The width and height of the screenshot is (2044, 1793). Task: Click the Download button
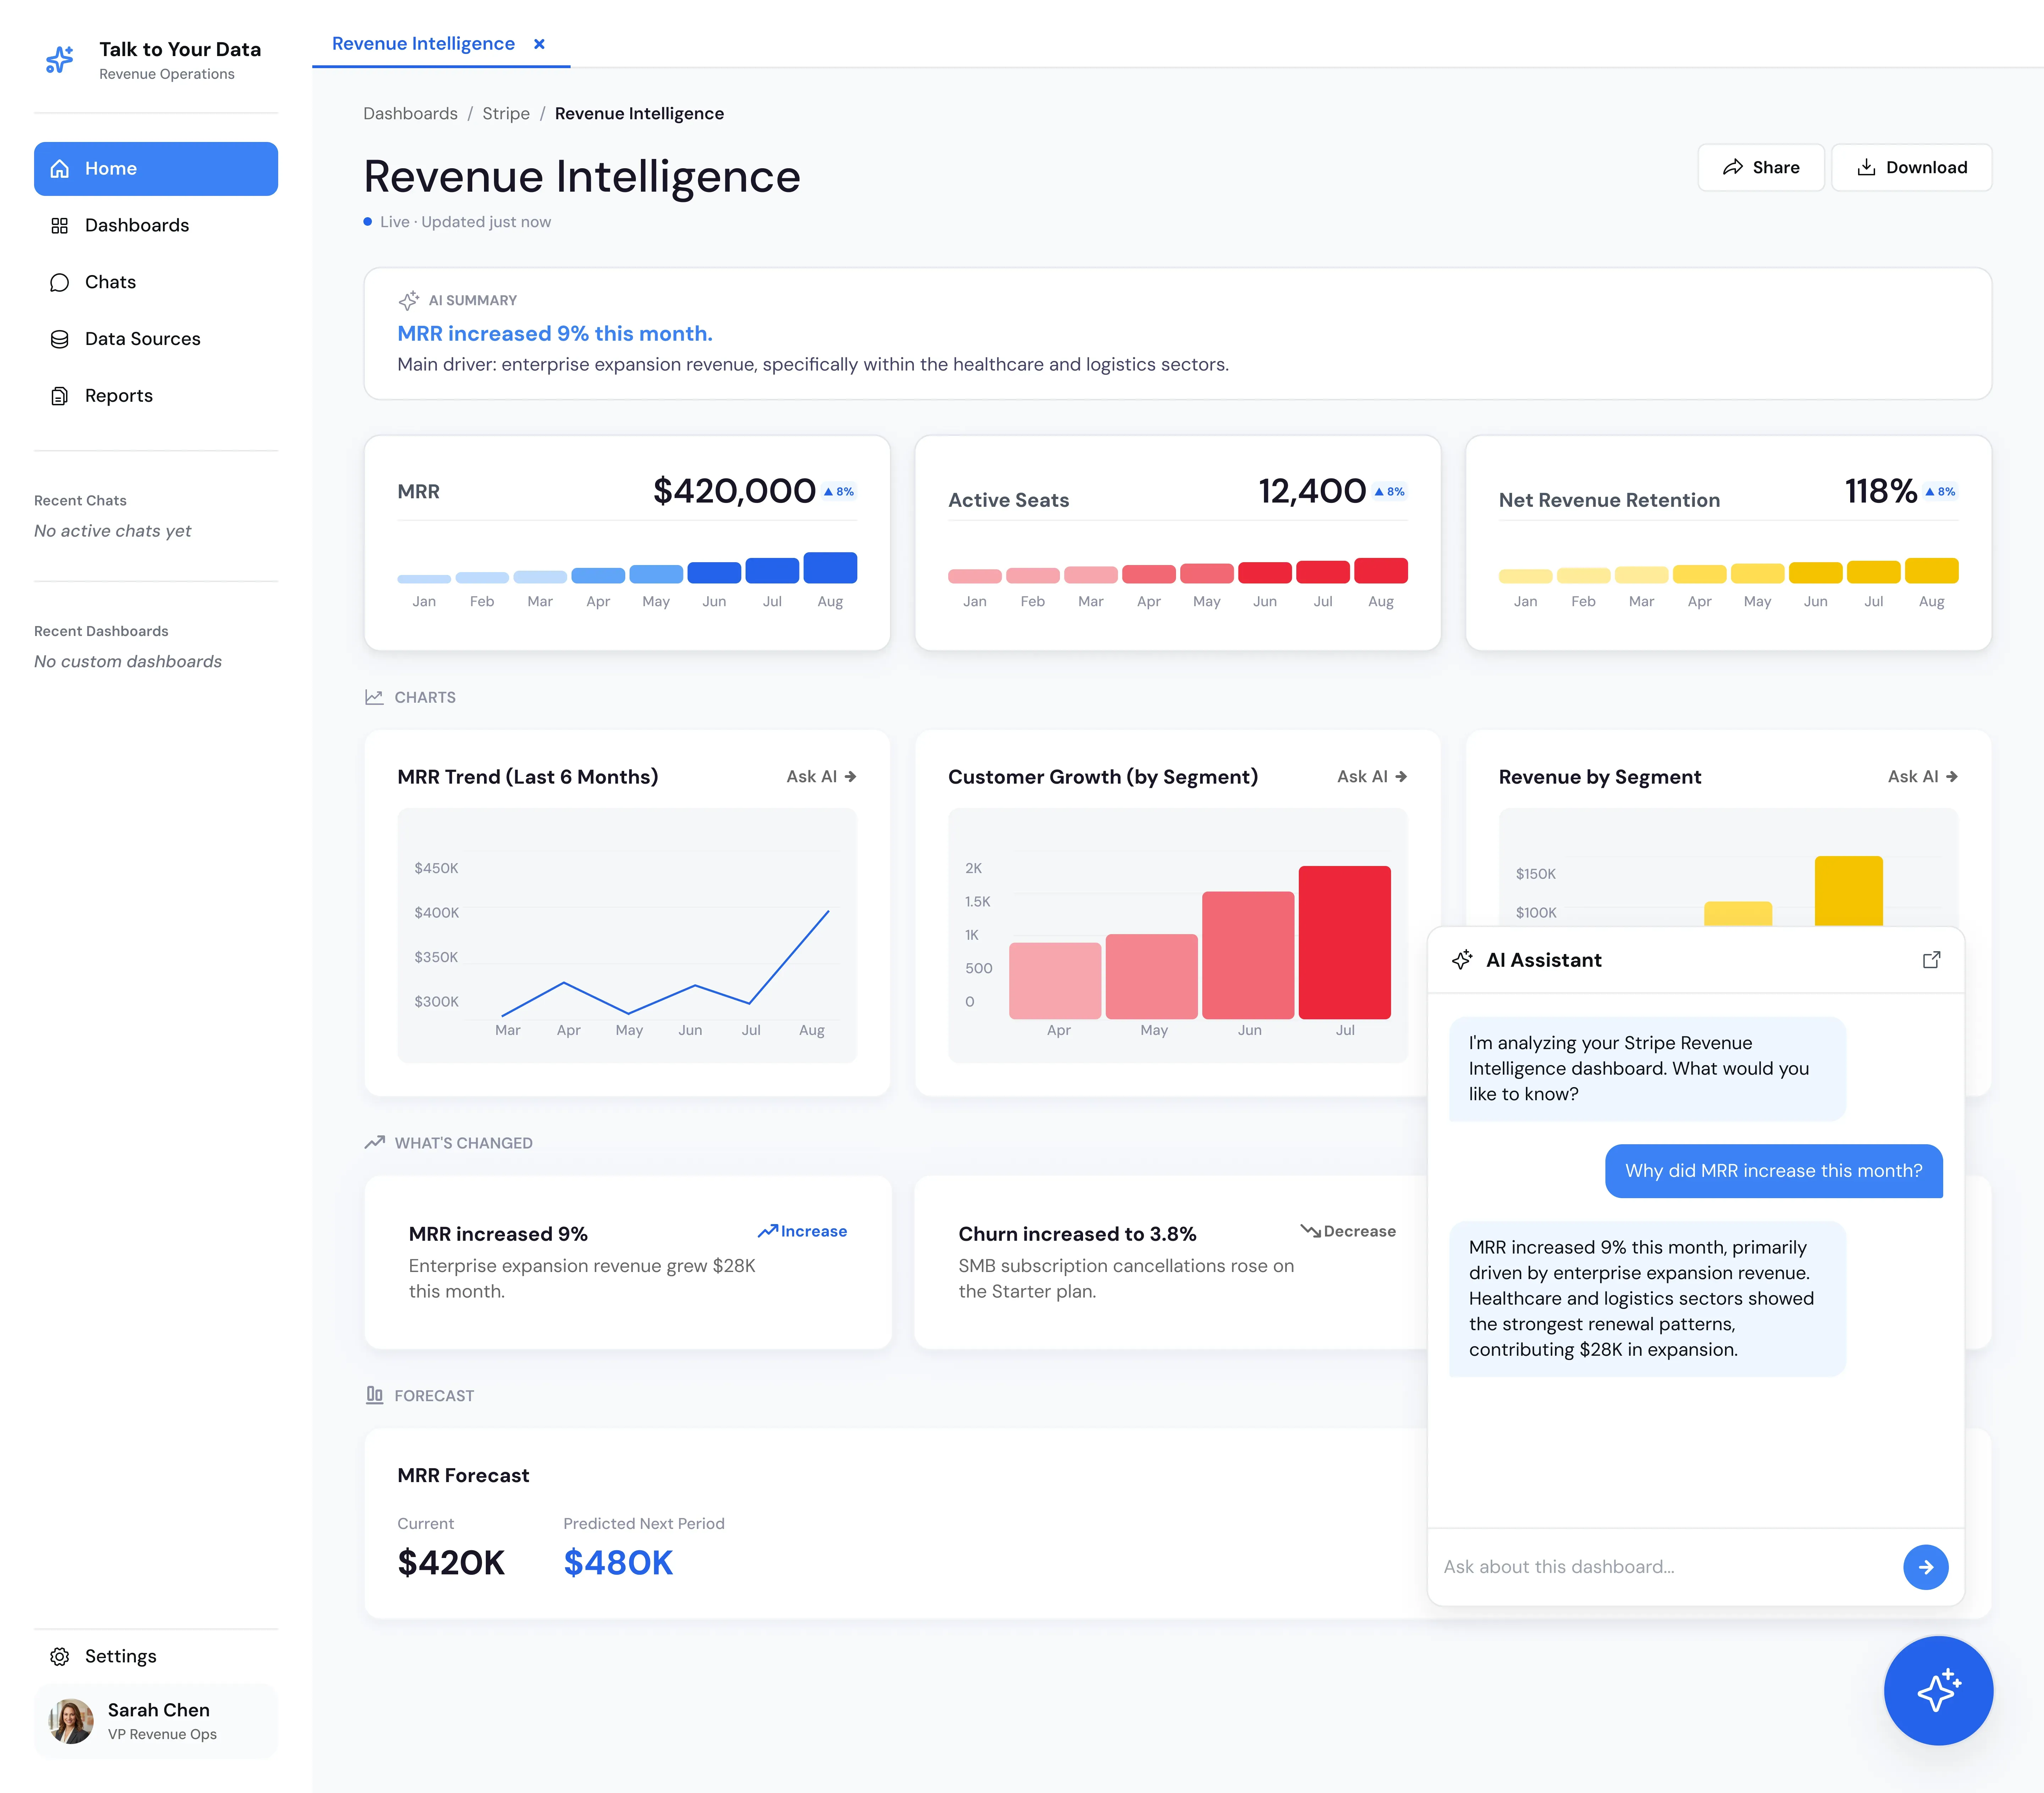(x=1912, y=168)
